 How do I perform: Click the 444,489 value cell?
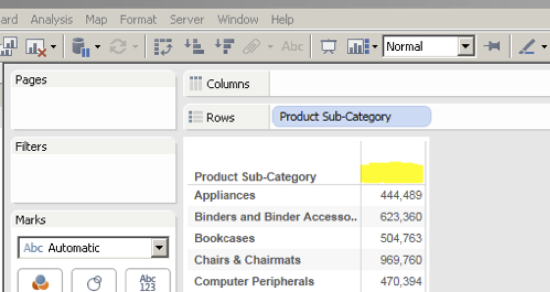pos(401,195)
